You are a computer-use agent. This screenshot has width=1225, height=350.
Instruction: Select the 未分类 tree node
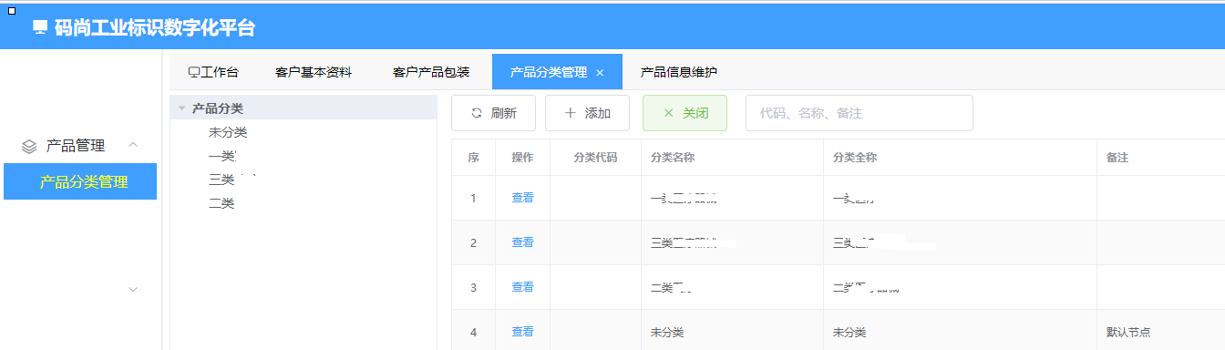click(228, 132)
